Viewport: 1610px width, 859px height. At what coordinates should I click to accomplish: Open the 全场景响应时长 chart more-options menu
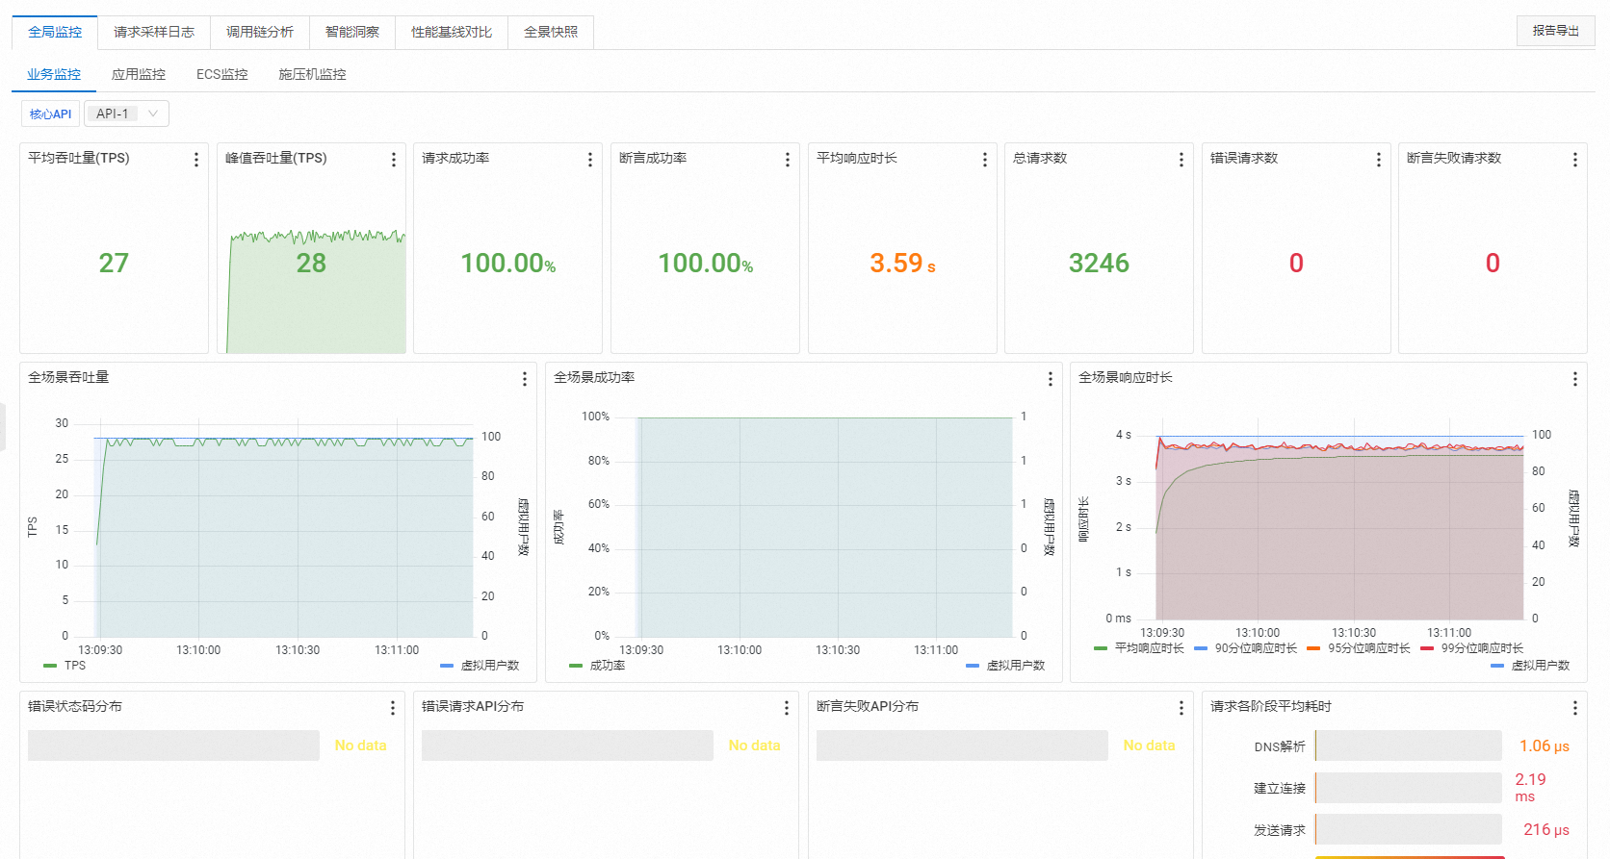click(x=1575, y=379)
